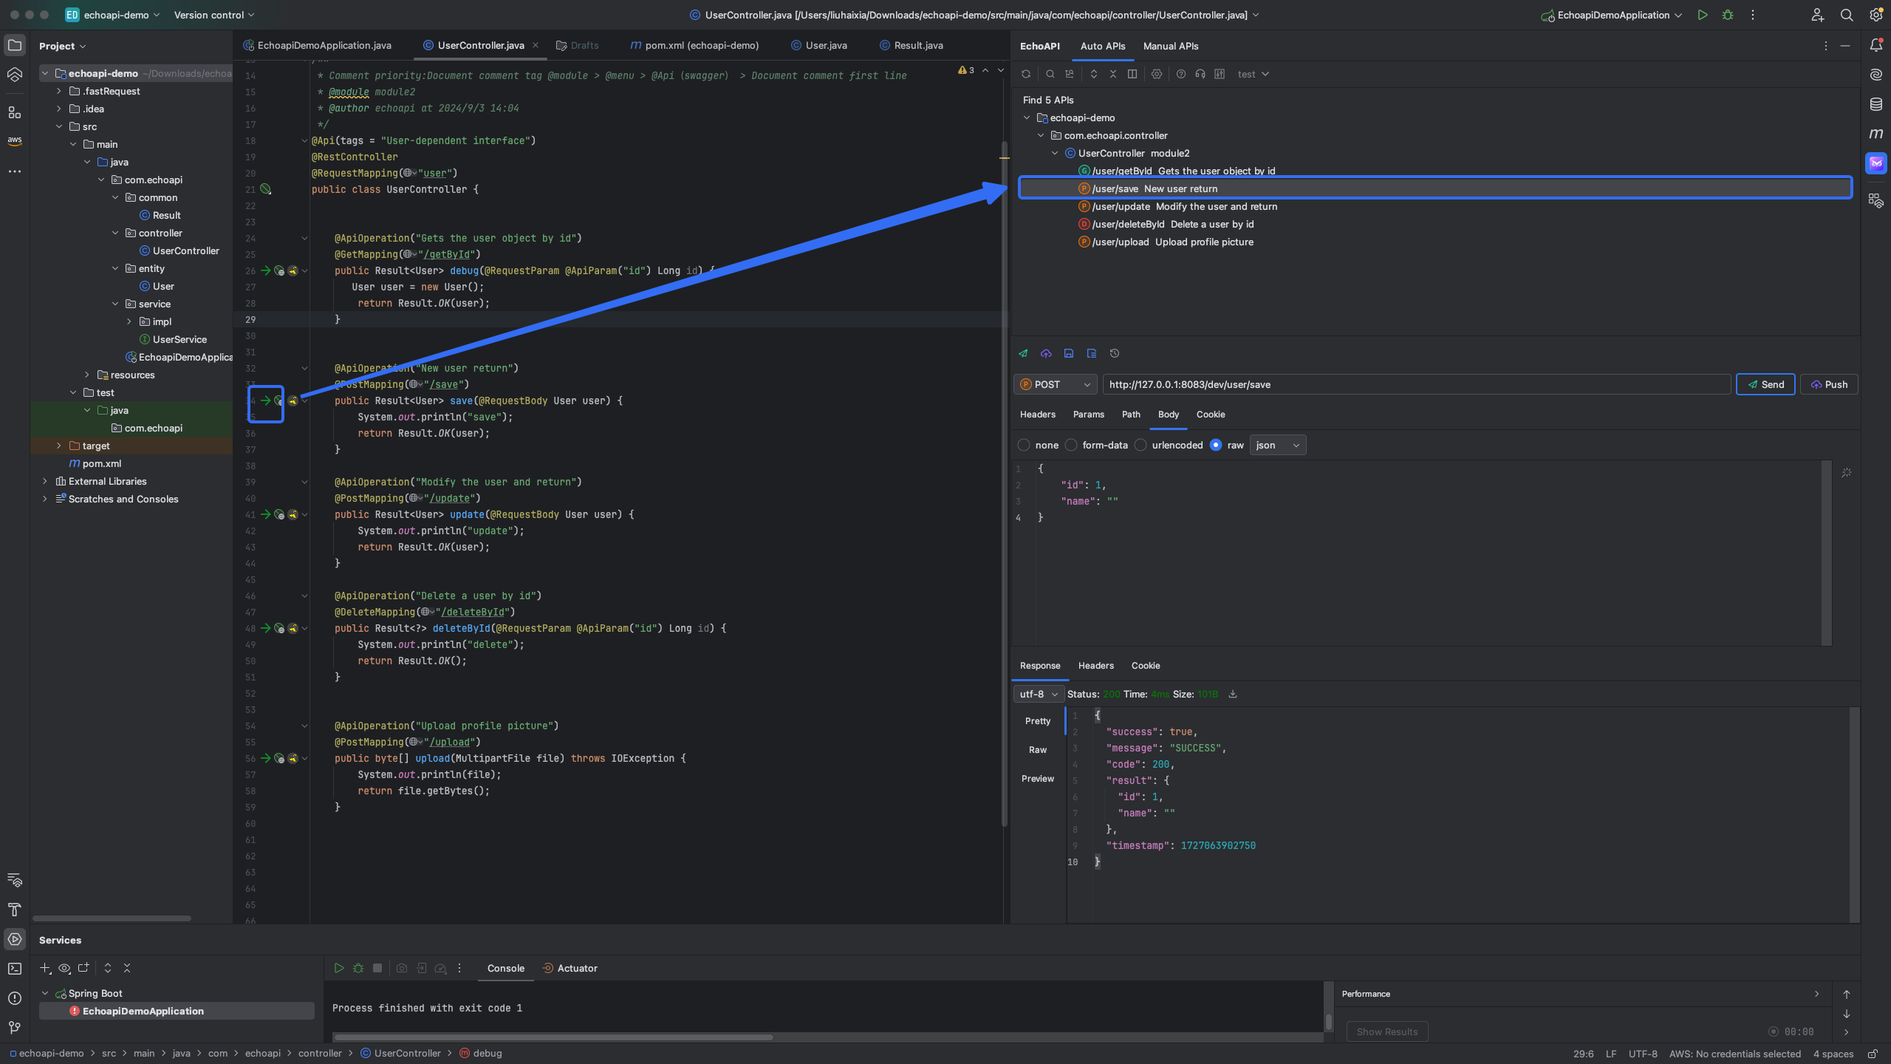Open json raw format dropdown
The image size is (1891, 1064).
(1277, 445)
